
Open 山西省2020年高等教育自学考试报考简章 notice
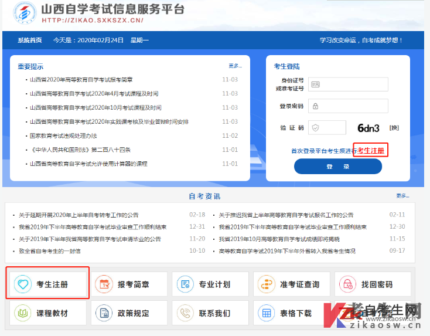coord(81,80)
